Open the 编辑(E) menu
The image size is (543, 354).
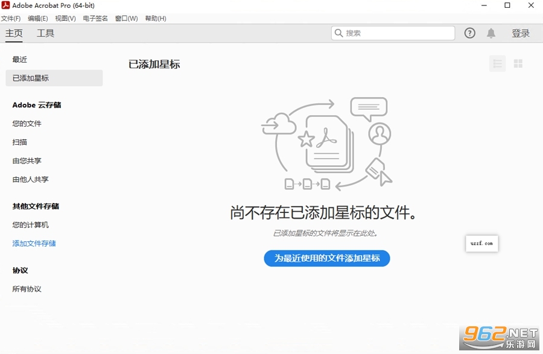(x=38, y=18)
